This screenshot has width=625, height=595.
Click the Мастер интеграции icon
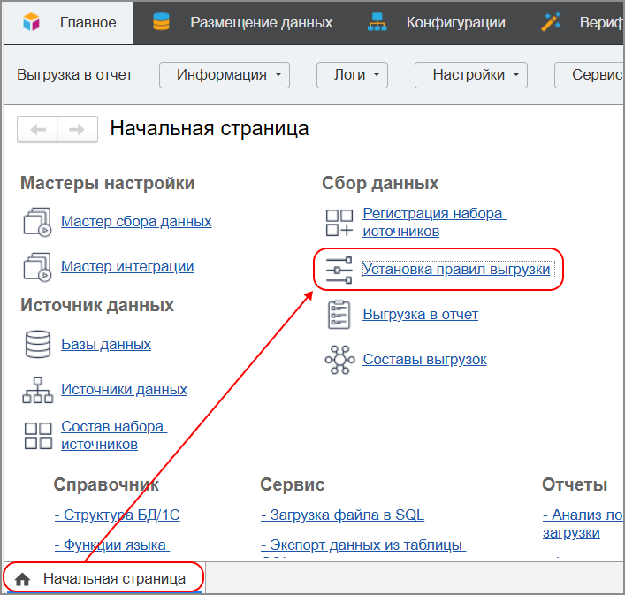pos(38,267)
